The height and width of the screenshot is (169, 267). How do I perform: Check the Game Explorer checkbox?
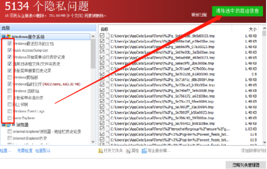[10, 118]
